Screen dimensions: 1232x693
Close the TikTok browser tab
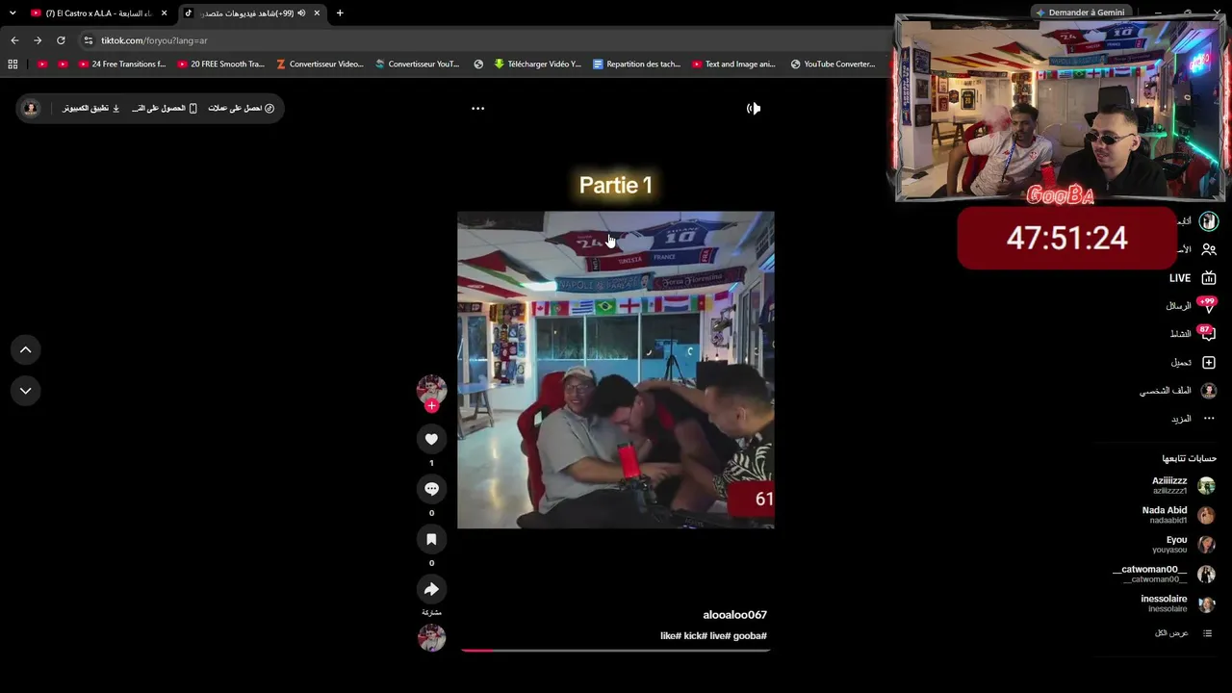(x=317, y=13)
